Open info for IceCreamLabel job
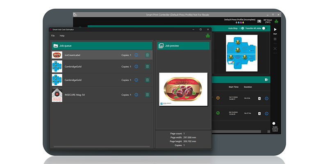Viewport: 328px width, 164px height. [x=136, y=55]
